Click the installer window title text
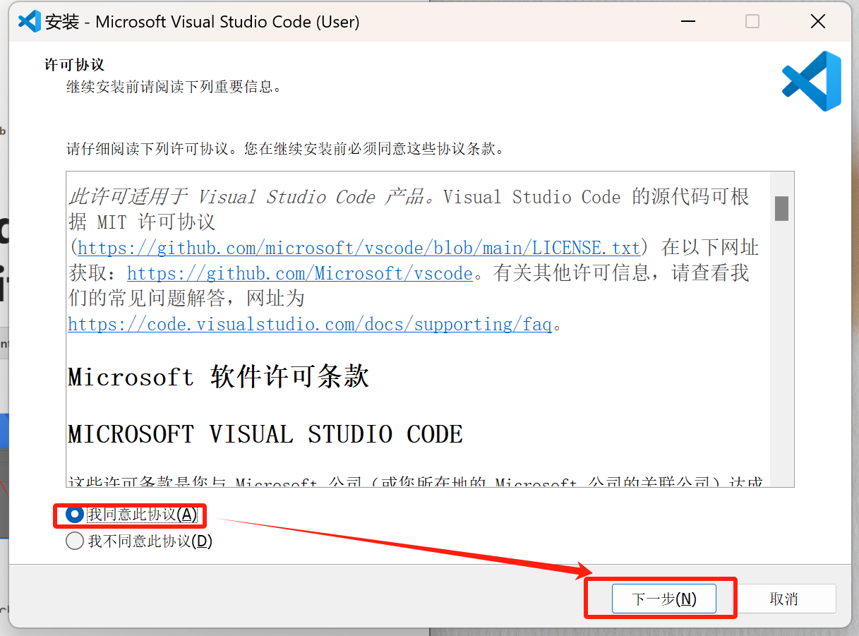 coord(203,22)
